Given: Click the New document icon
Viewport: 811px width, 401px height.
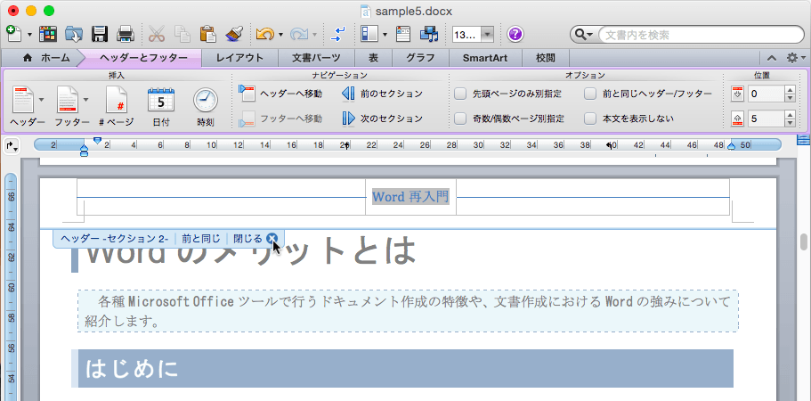Looking at the screenshot, I should click(14, 34).
